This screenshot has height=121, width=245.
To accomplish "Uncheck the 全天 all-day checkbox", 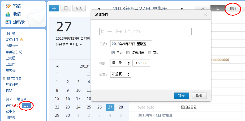I will [113, 53].
